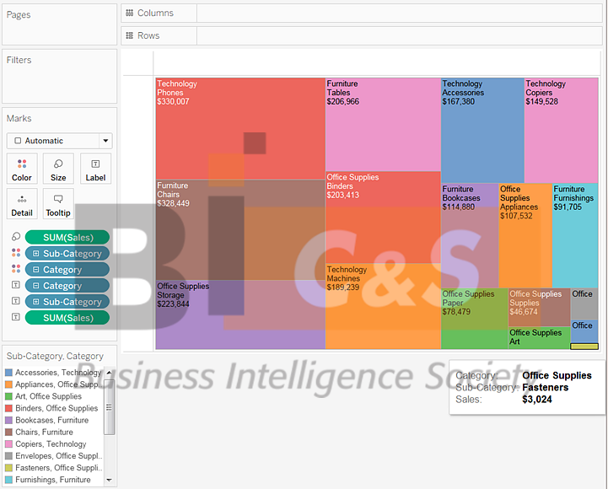Select the Binders, Office Supplies legend swatch
The width and height of the screenshot is (608, 489).
click(9, 408)
